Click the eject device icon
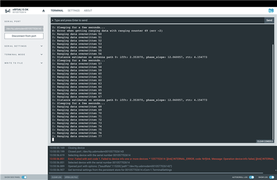 [44, 11]
